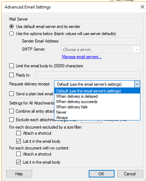Viewport: 146px width, 181px height.
Task: Open Manage email servers link
Action: pos(82,57)
